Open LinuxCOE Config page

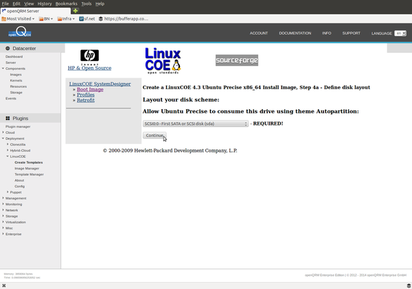(x=19, y=186)
